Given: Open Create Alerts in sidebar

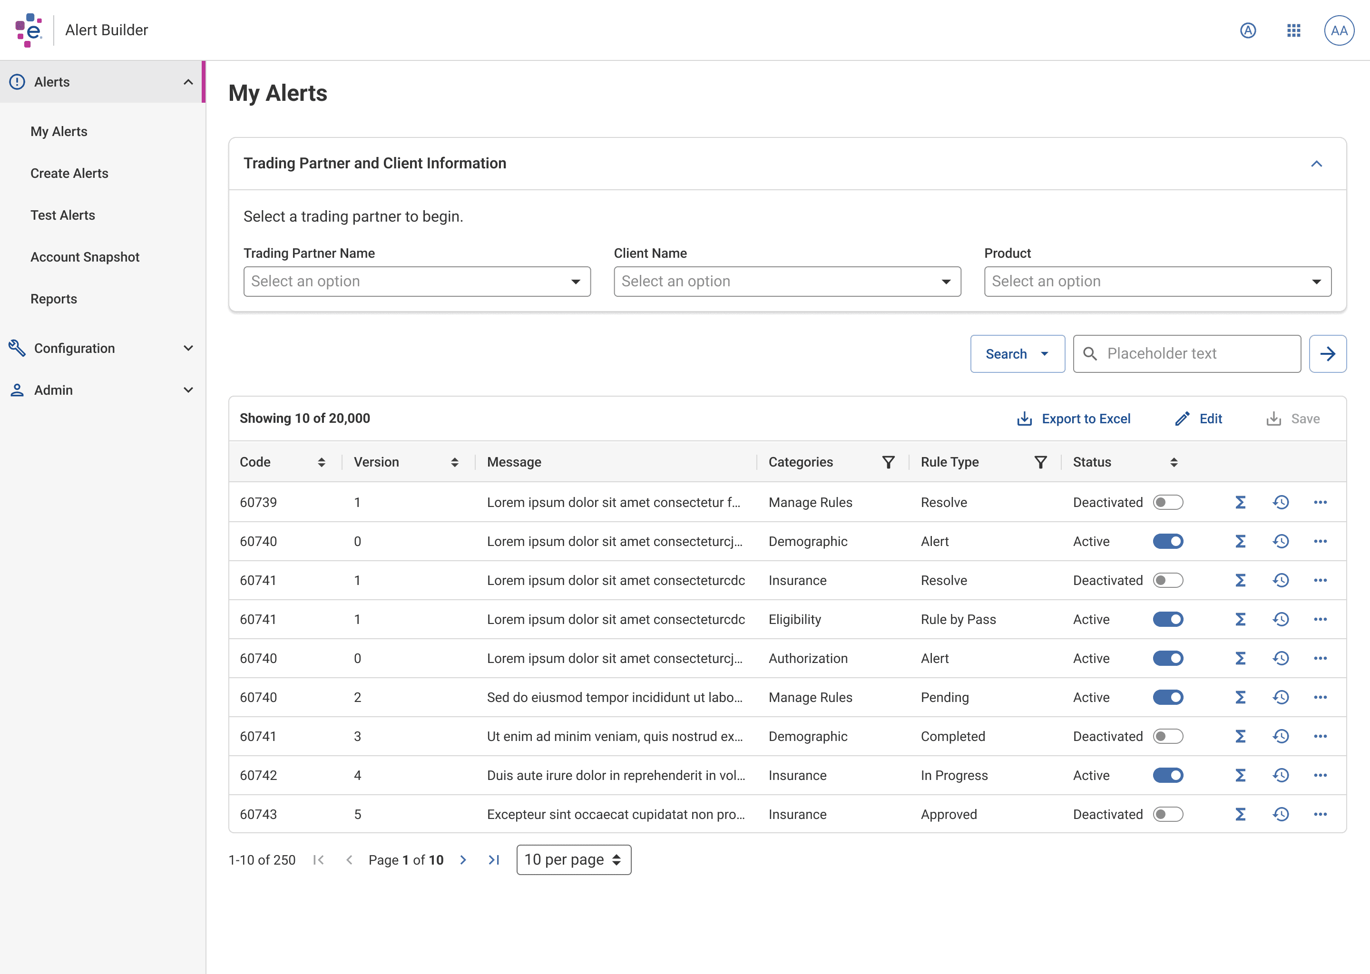Looking at the screenshot, I should [69, 173].
